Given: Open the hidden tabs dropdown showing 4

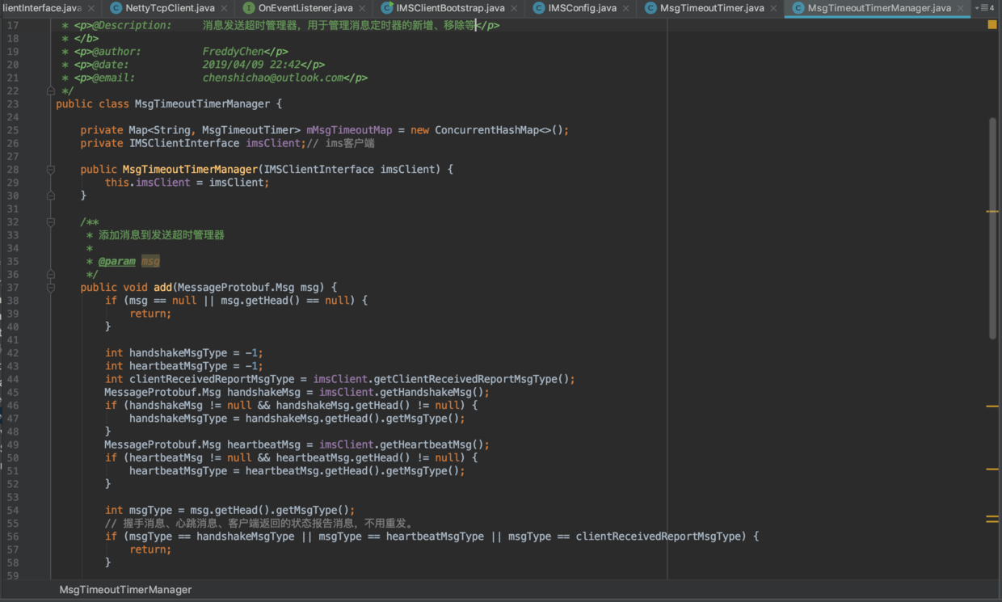Looking at the screenshot, I should tap(987, 8).
